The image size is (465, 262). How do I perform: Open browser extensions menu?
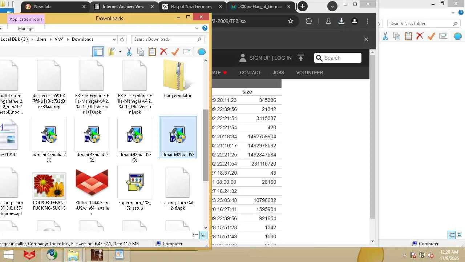pos(309,21)
